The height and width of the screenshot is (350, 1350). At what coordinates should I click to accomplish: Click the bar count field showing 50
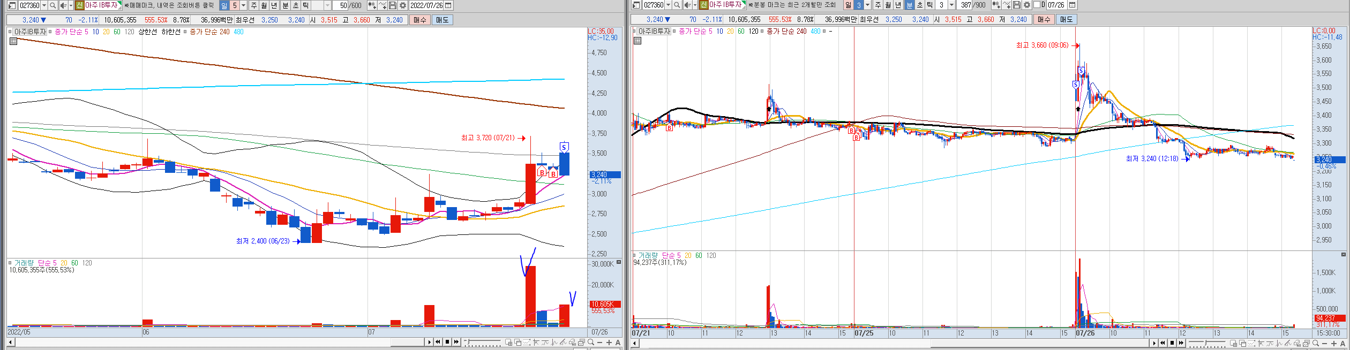pos(341,5)
